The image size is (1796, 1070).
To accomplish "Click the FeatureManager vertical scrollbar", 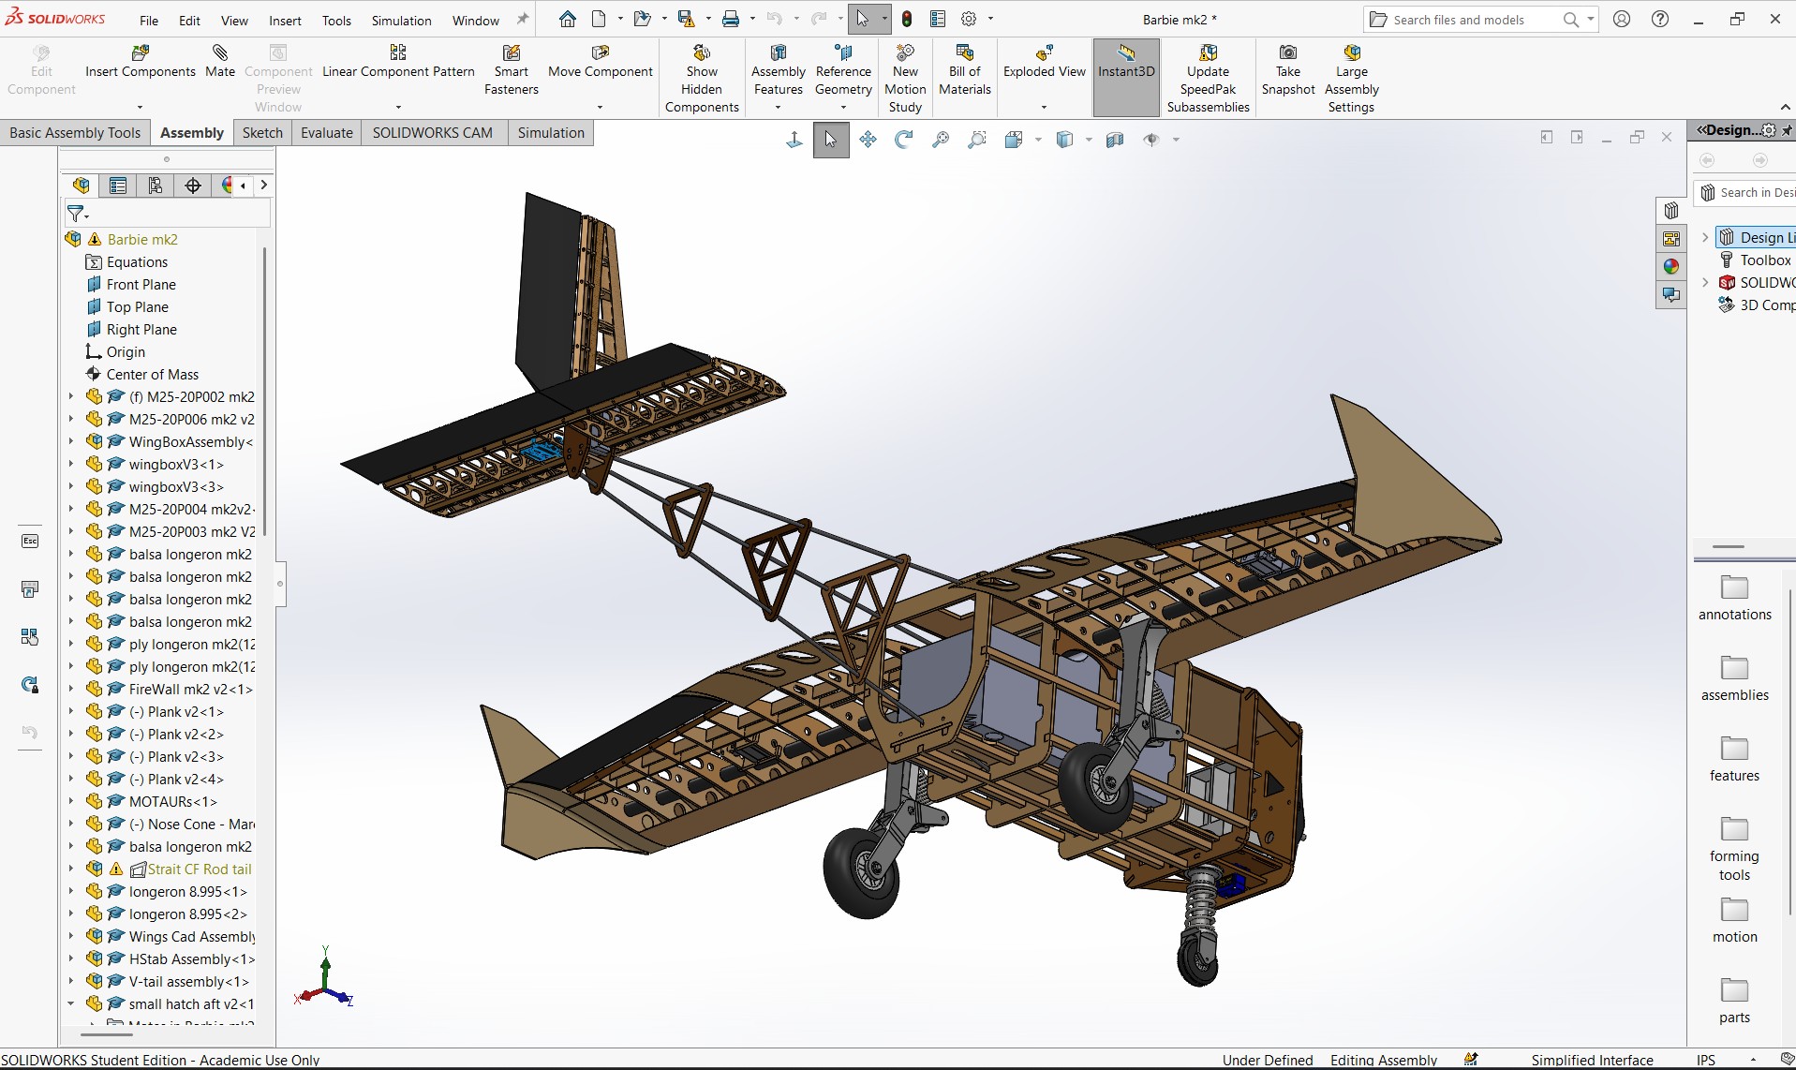I will pos(265,390).
